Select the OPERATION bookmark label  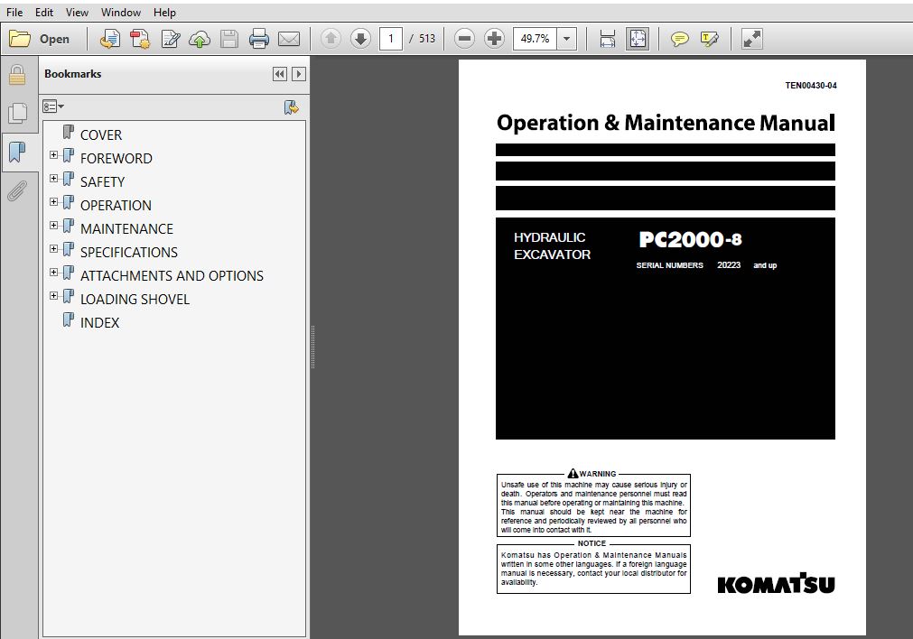tap(116, 206)
